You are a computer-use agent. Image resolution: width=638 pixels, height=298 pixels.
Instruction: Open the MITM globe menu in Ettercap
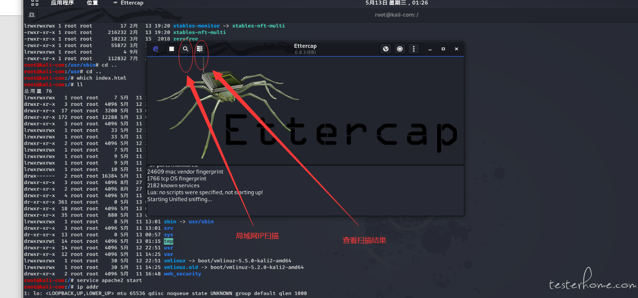point(386,49)
